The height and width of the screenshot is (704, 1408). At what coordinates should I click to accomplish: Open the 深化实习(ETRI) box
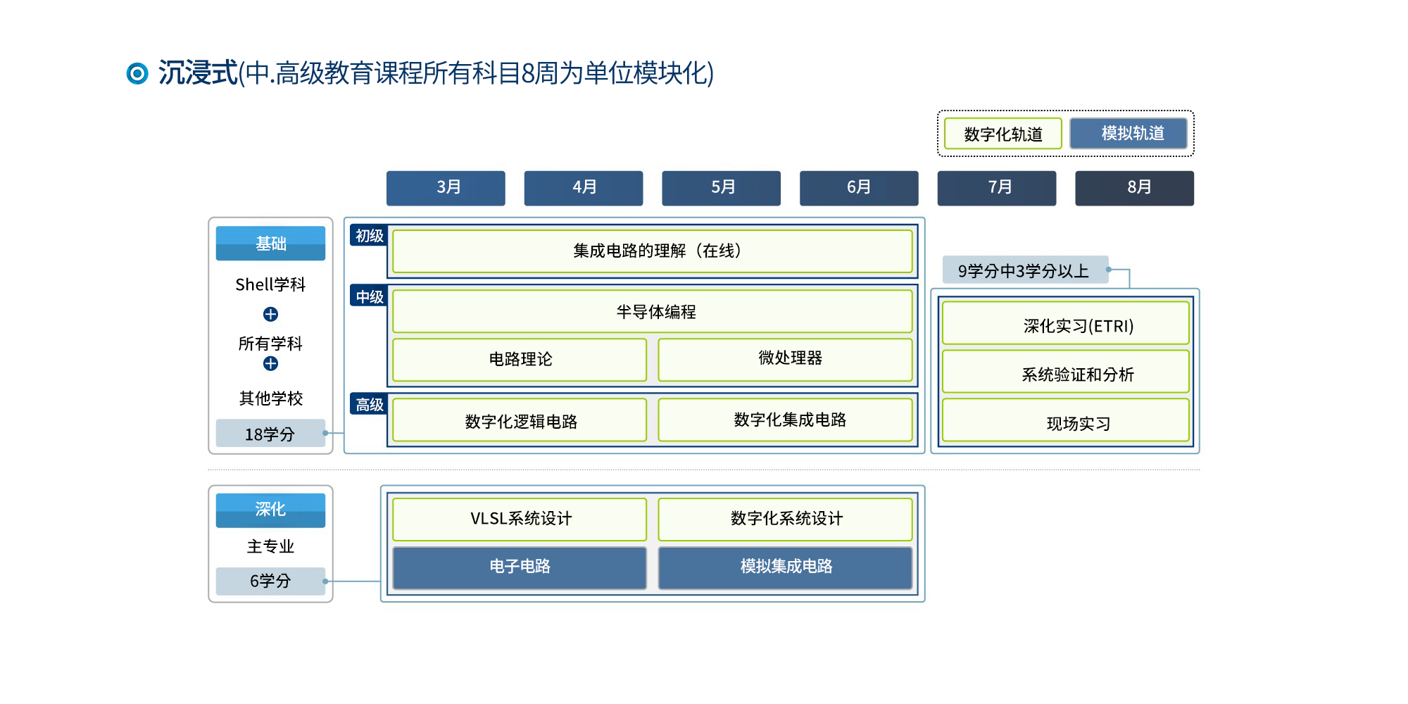tap(1066, 323)
